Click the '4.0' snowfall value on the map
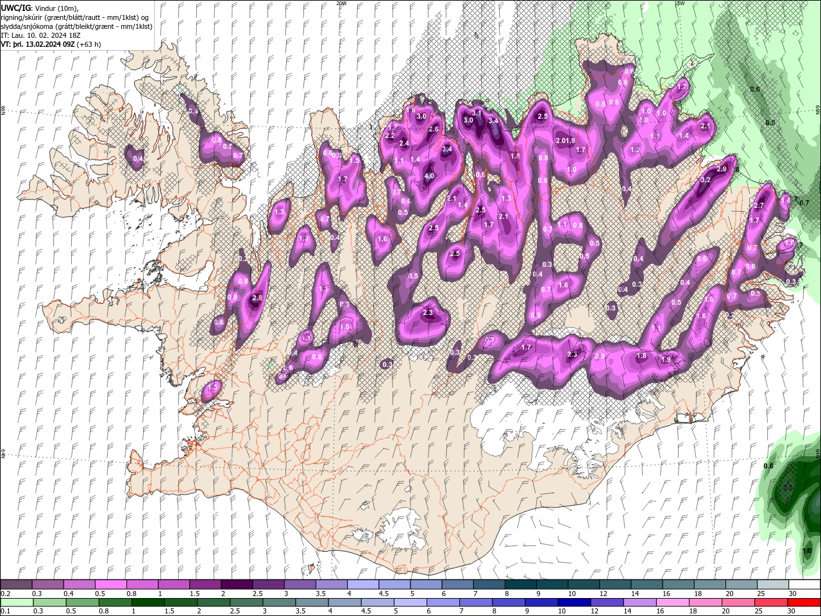 (x=429, y=176)
